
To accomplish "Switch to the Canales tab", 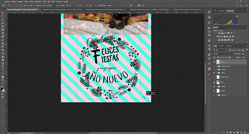I will [222, 46].
